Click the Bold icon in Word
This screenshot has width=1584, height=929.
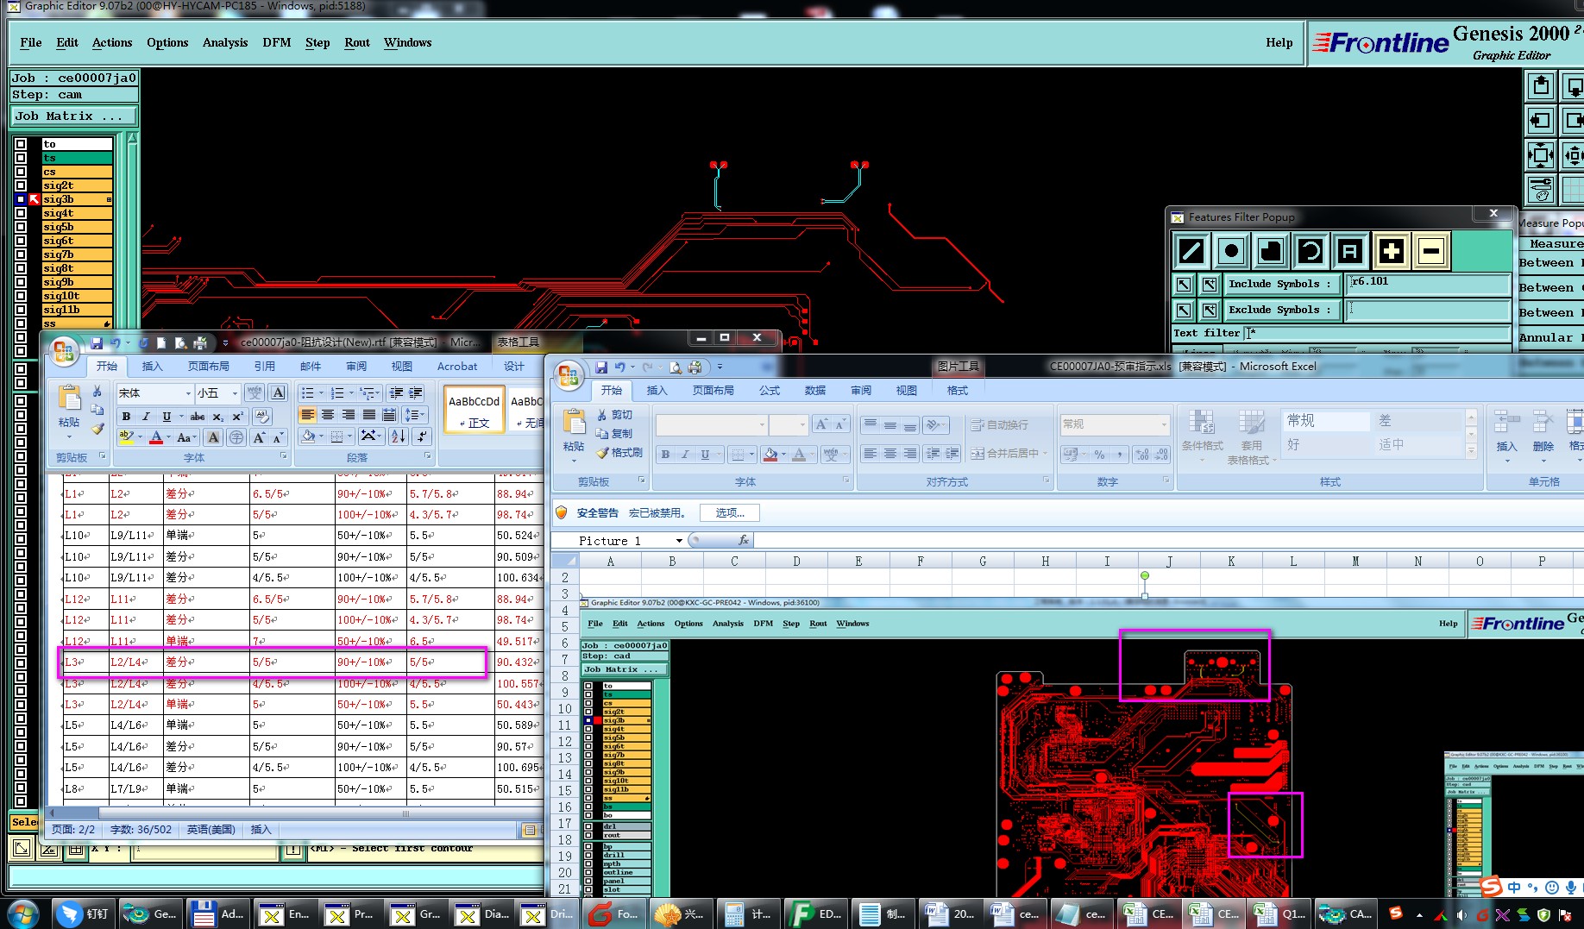127,417
